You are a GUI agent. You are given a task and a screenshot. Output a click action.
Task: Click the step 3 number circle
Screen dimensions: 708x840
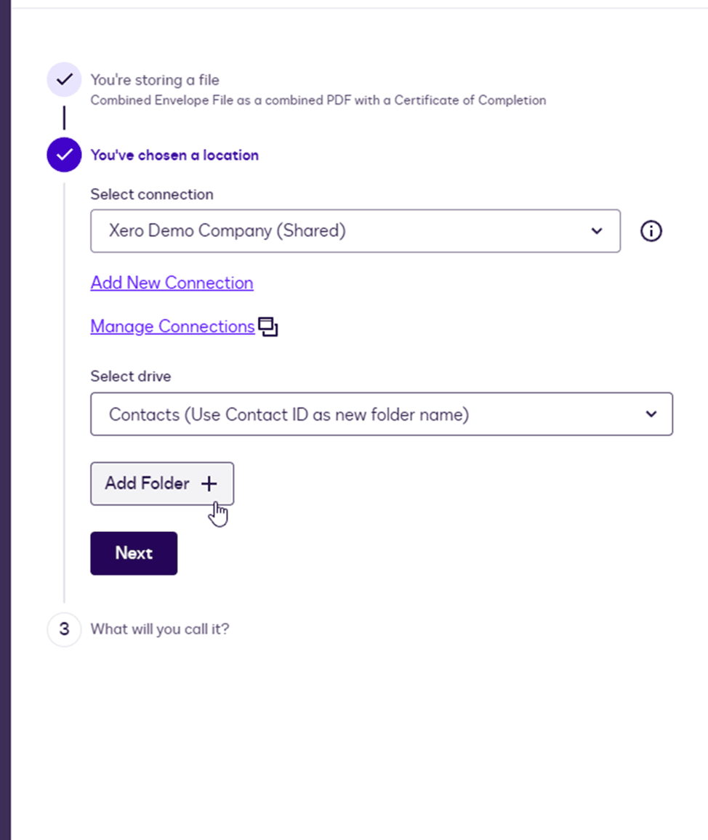click(x=65, y=629)
